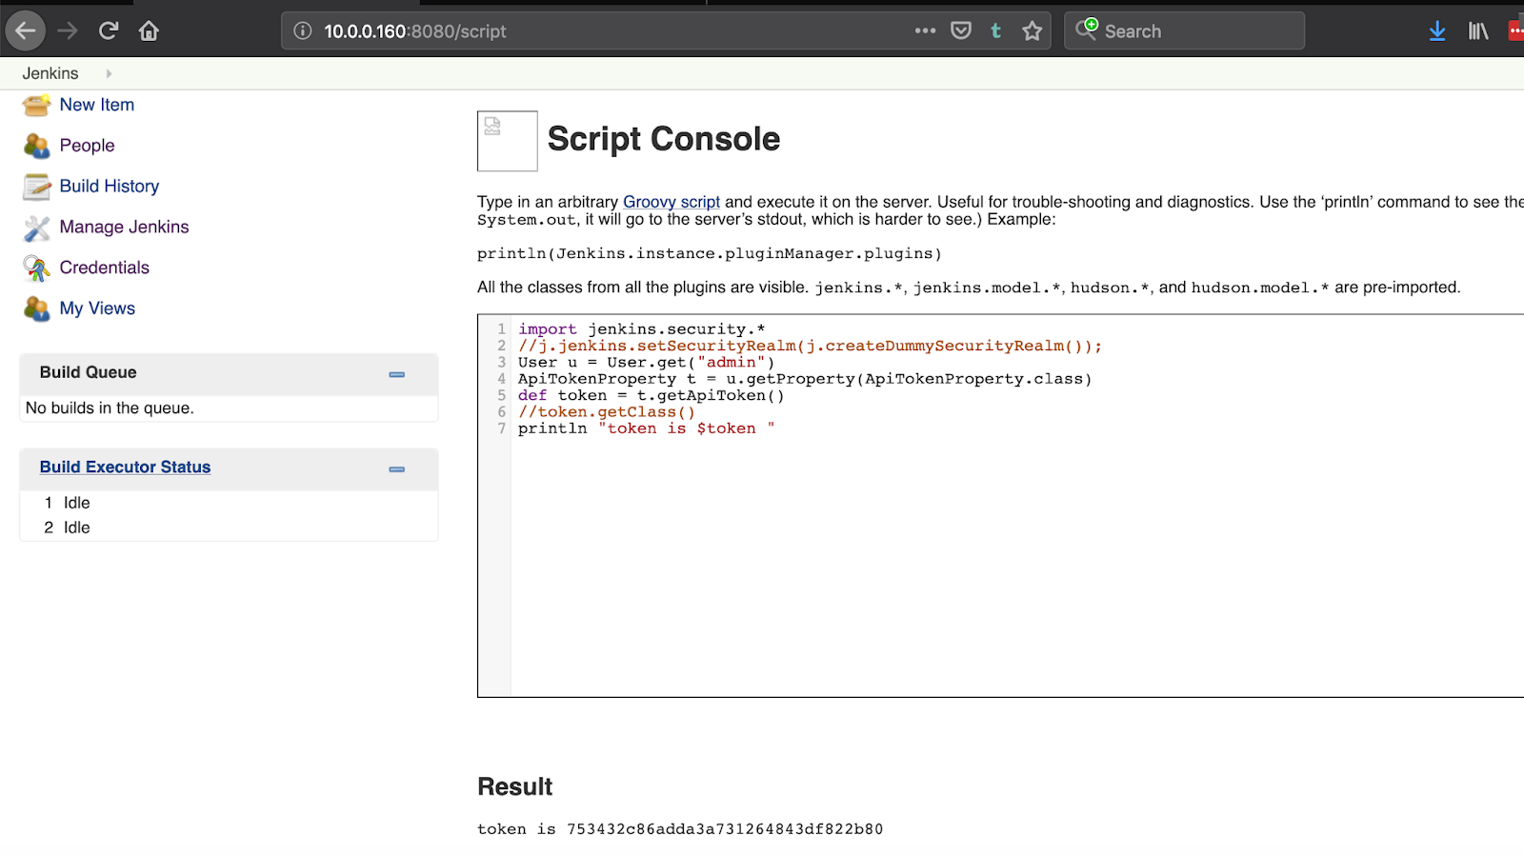Click the browser Back arrow button
The image size is (1524, 855).
(26, 30)
